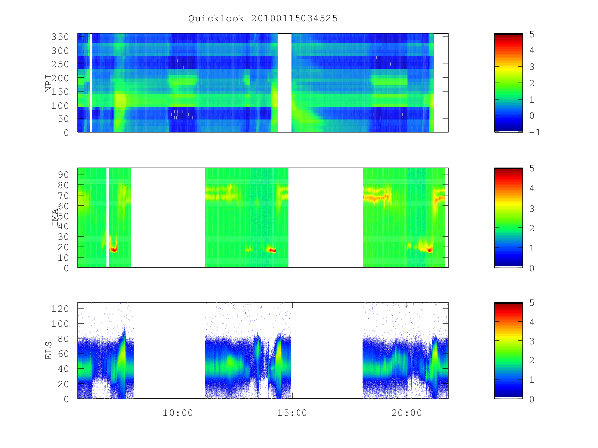
Task: Click inside the IMA spectrogram panel
Action: point(263,218)
